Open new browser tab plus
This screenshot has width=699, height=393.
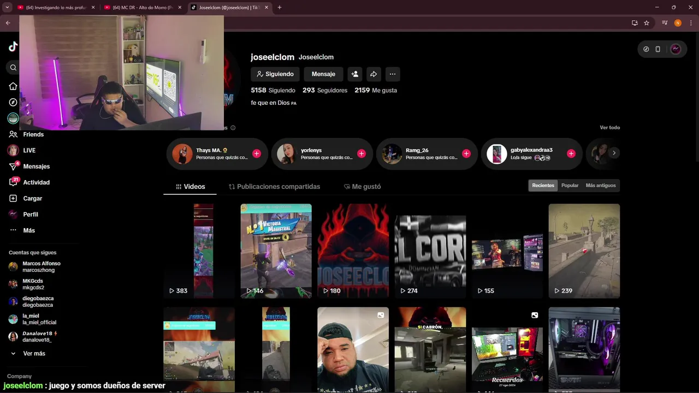pos(279,8)
